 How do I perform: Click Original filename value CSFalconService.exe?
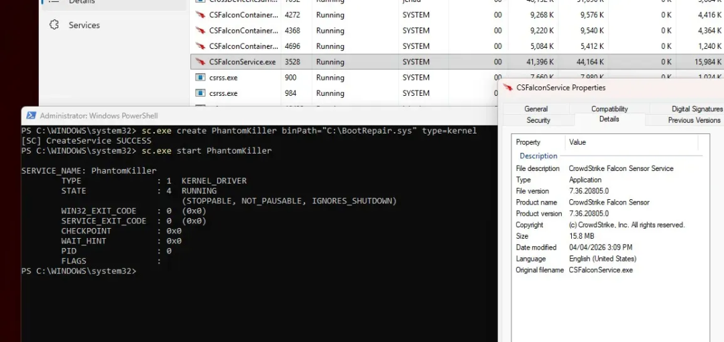[601, 270]
